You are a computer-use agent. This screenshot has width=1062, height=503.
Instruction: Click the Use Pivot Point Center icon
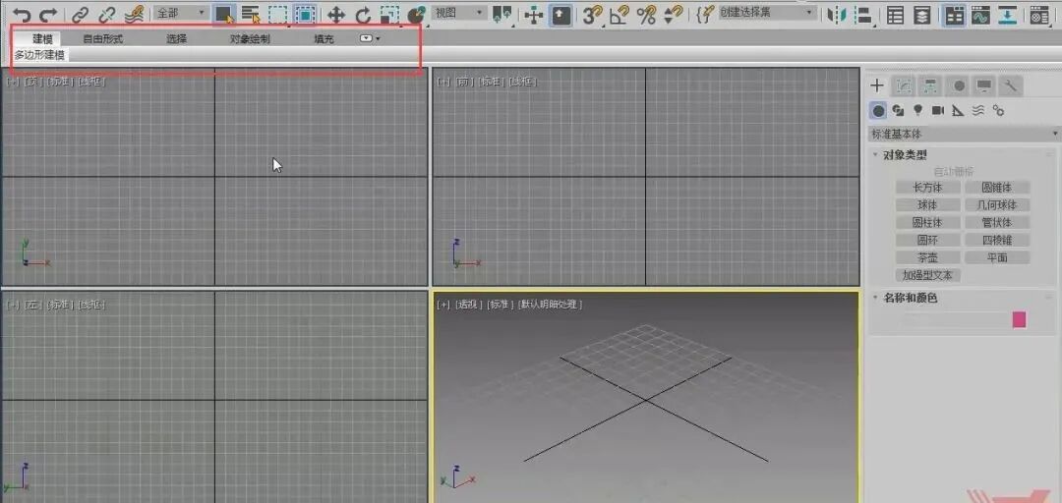tap(502, 14)
